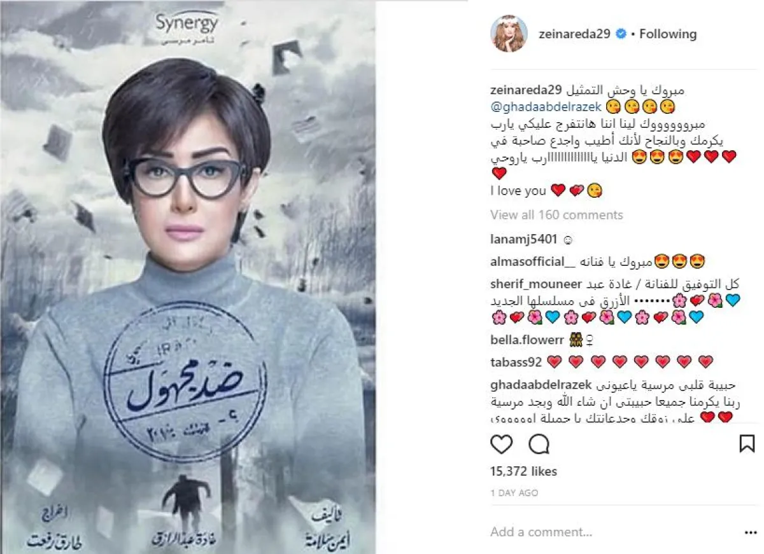Open bella.flowerr commenter profile
This screenshot has height=554, width=764.
click(523, 340)
